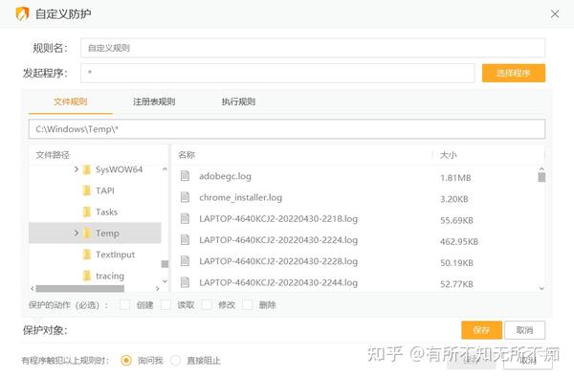
Task: Click the folder tree vertical scrollbar thumb
Action: point(165,264)
